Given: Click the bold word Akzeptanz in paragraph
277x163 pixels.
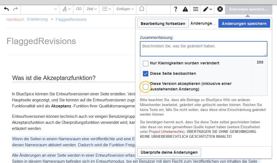Looking at the screenshot, I should [61, 106].
